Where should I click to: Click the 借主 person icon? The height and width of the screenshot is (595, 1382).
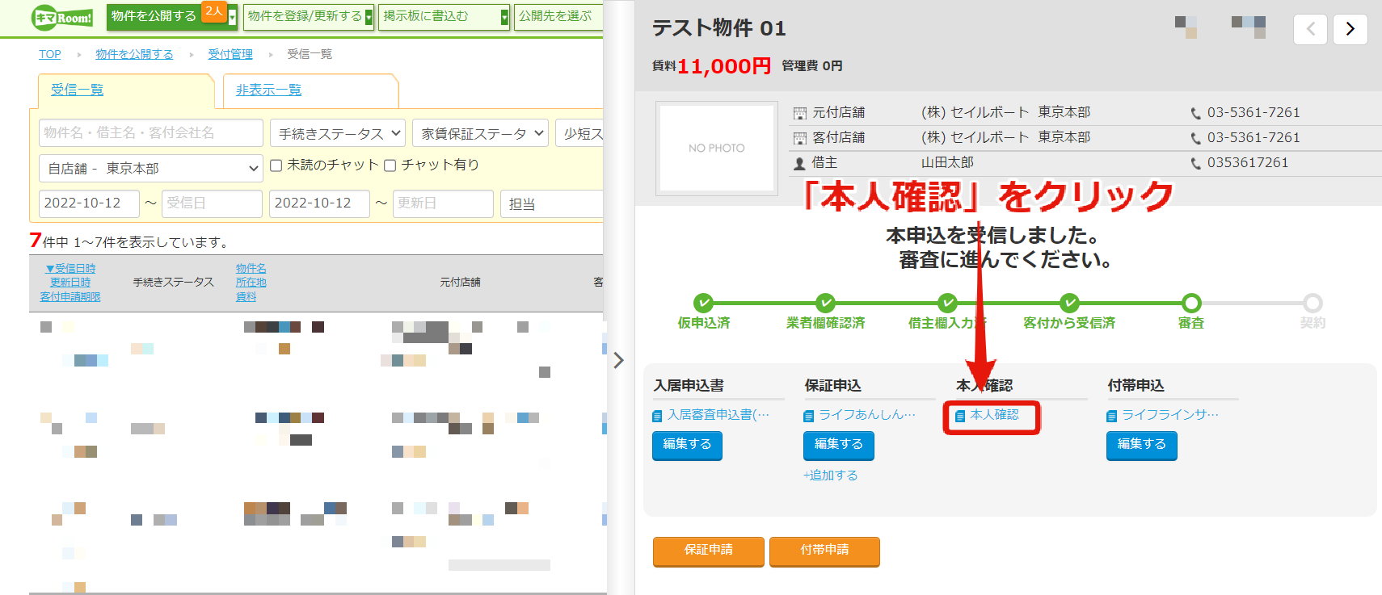[x=800, y=163]
